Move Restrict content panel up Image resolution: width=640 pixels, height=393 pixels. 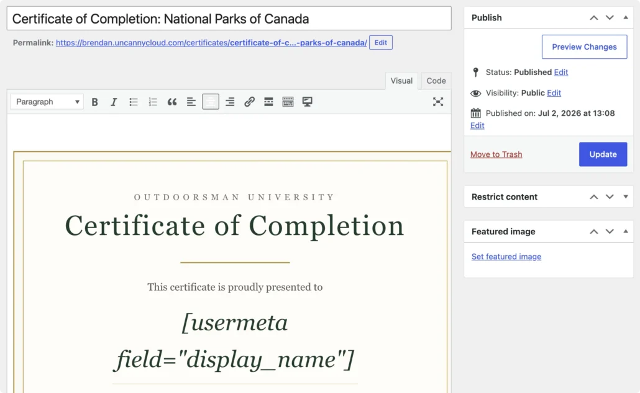[594, 196]
